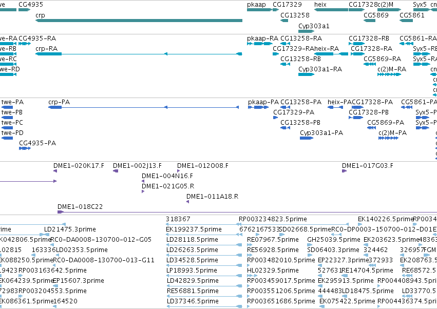Click EST EK199237.5prime
The width and height of the screenshot is (437, 309).
pos(202,235)
